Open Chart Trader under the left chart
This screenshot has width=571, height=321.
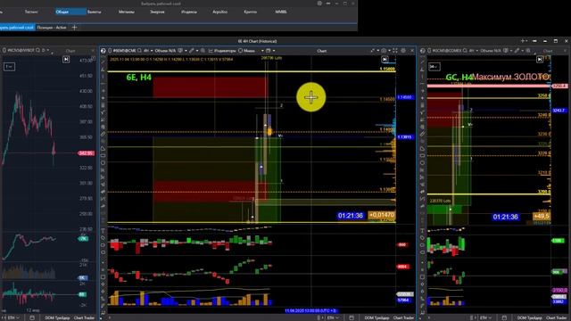coord(84,317)
